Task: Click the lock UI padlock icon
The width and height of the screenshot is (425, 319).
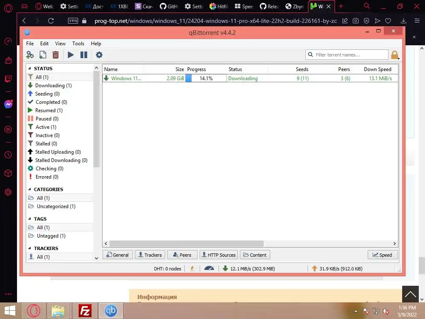Action: pos(395,55)
